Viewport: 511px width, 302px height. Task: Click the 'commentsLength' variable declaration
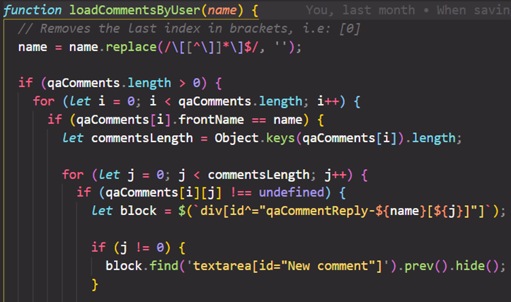[142, 138]
